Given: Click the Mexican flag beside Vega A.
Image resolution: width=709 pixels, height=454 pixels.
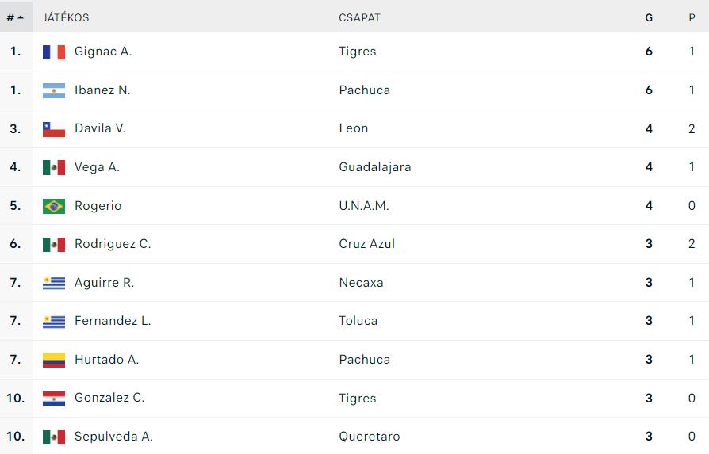Looking at the screenshot, I should [x=54, y=168].
